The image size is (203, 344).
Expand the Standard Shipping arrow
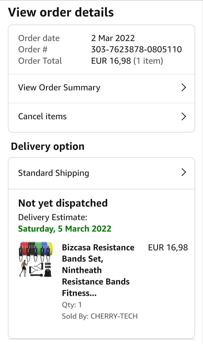pos(184,172)
